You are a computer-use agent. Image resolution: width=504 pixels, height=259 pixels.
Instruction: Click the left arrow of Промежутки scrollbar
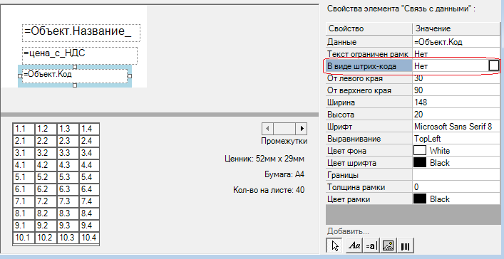click(267, 129)
